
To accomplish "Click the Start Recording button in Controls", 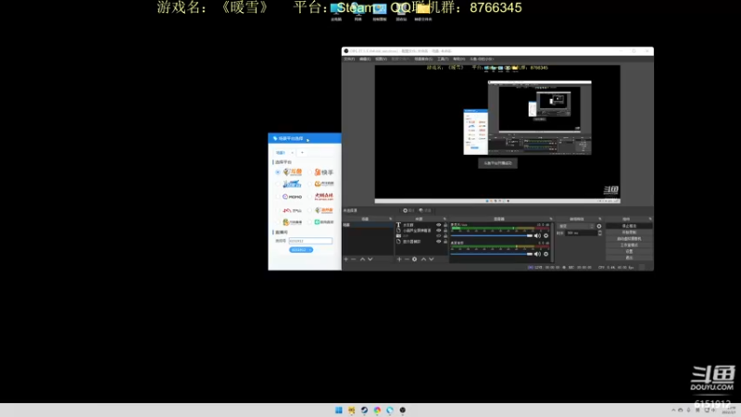I will tap(629, 233).
